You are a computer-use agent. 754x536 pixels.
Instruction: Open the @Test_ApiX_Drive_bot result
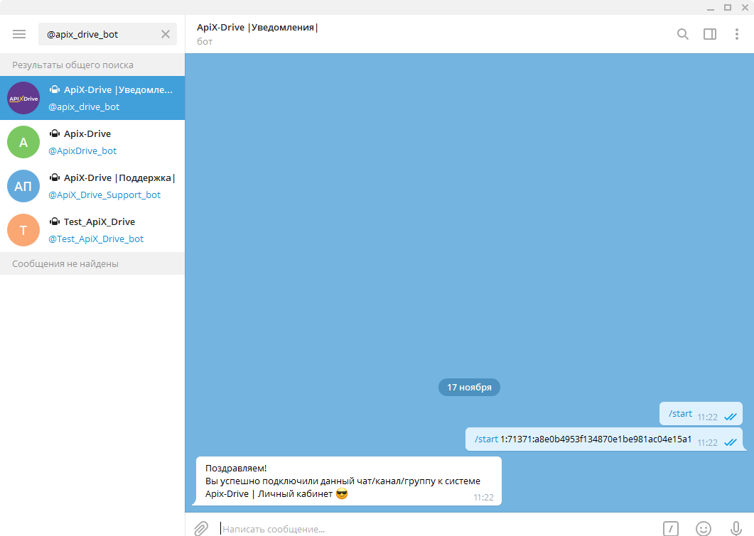click(x=92, y=230)
